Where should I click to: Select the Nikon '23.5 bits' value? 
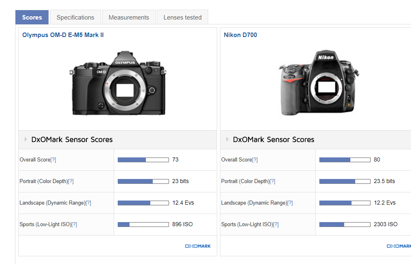(x=384, y=181)
